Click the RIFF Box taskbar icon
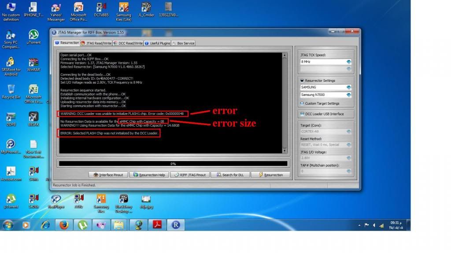This screenshot has height=253, width=451. pyautogui.click(x=176, y=225)
